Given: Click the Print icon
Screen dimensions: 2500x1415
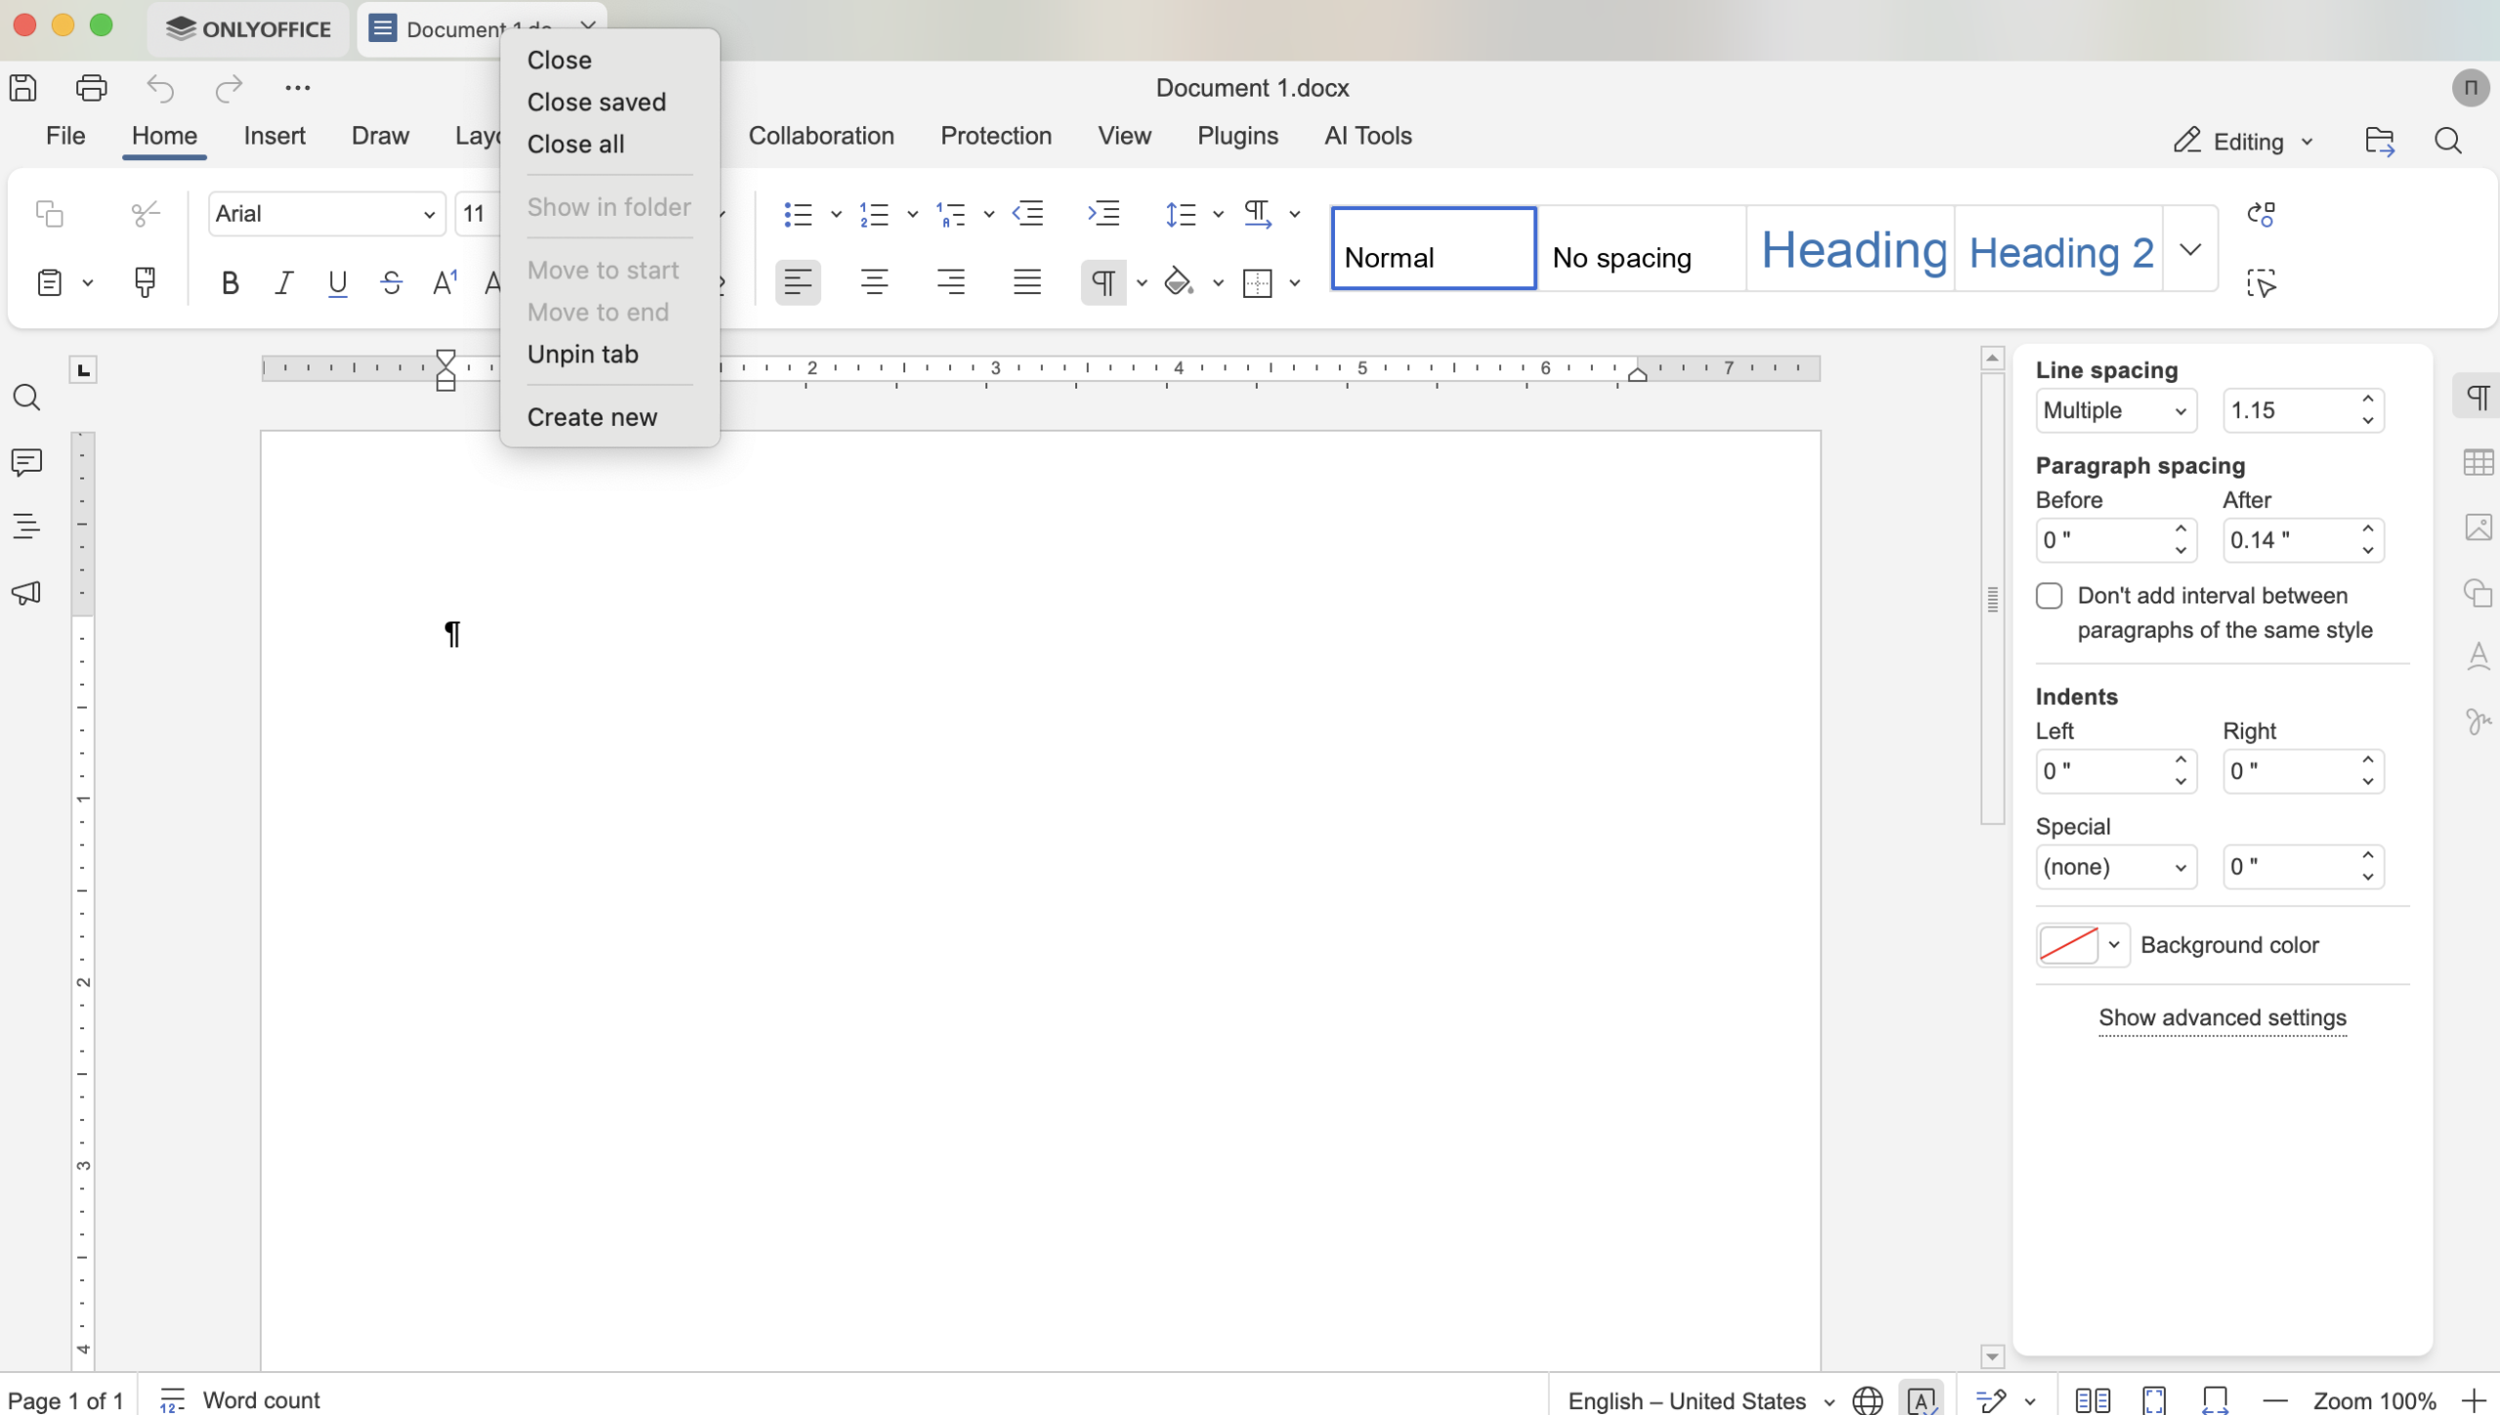Looking at the screenshot, I should pyautogui.click(x=92, y=88).
